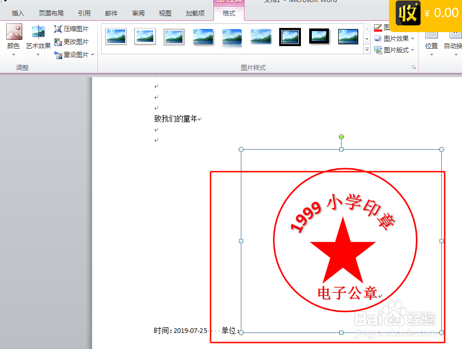Click 压缩图片 compress pictures

pyautogui.click(x=71, y=29)
